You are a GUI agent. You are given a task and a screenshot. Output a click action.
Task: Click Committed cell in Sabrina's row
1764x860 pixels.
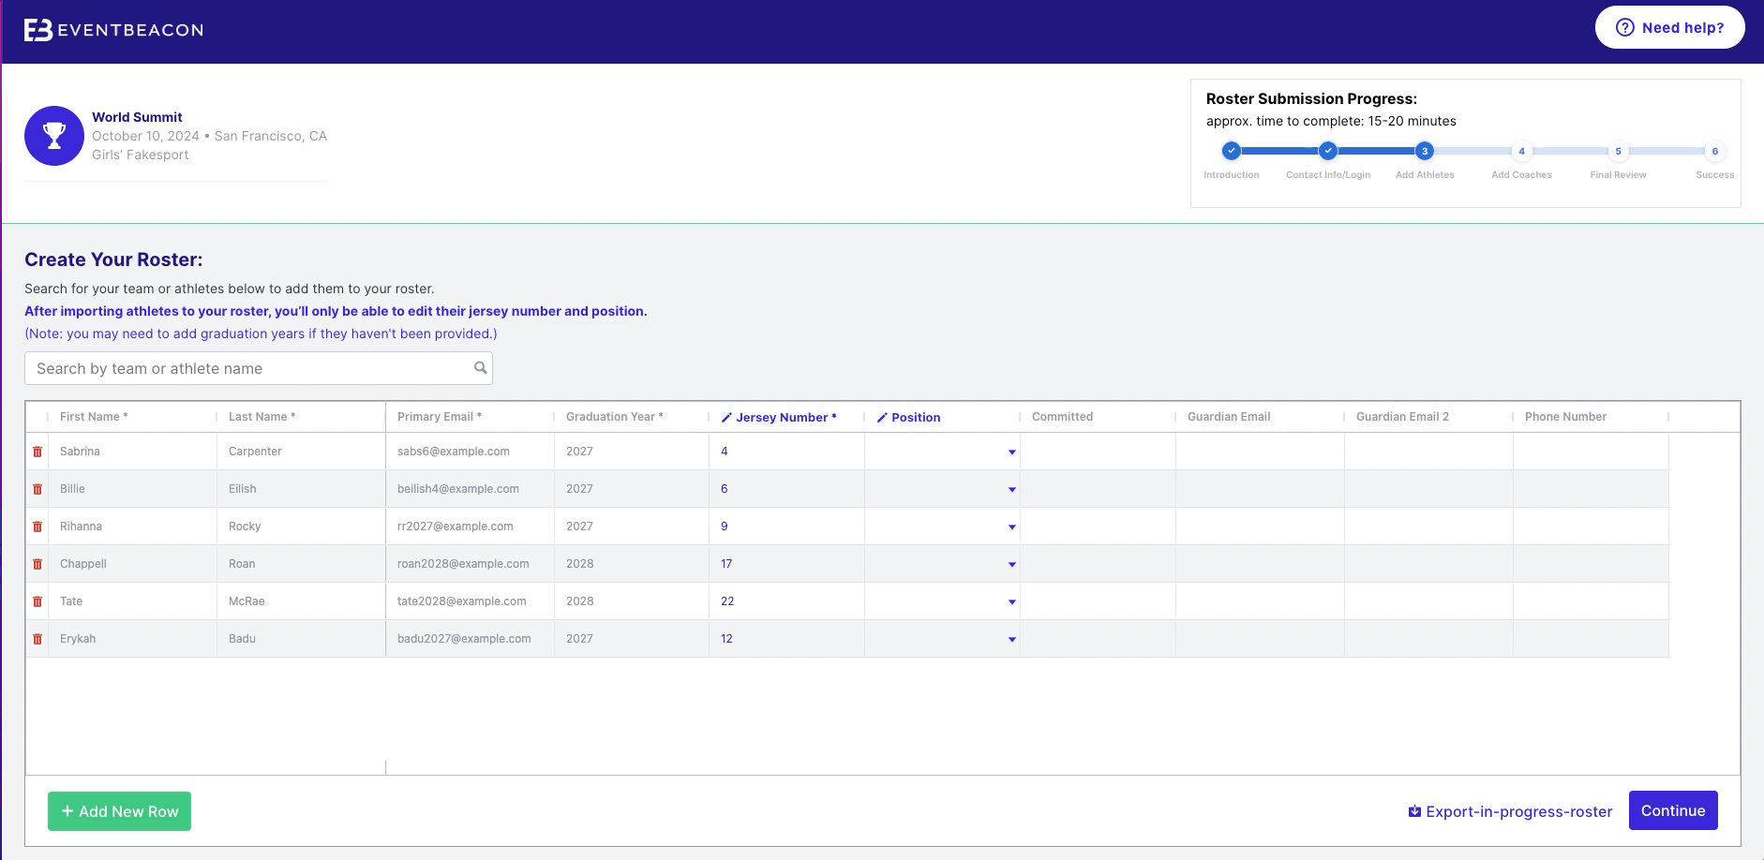coord(1098,452)
